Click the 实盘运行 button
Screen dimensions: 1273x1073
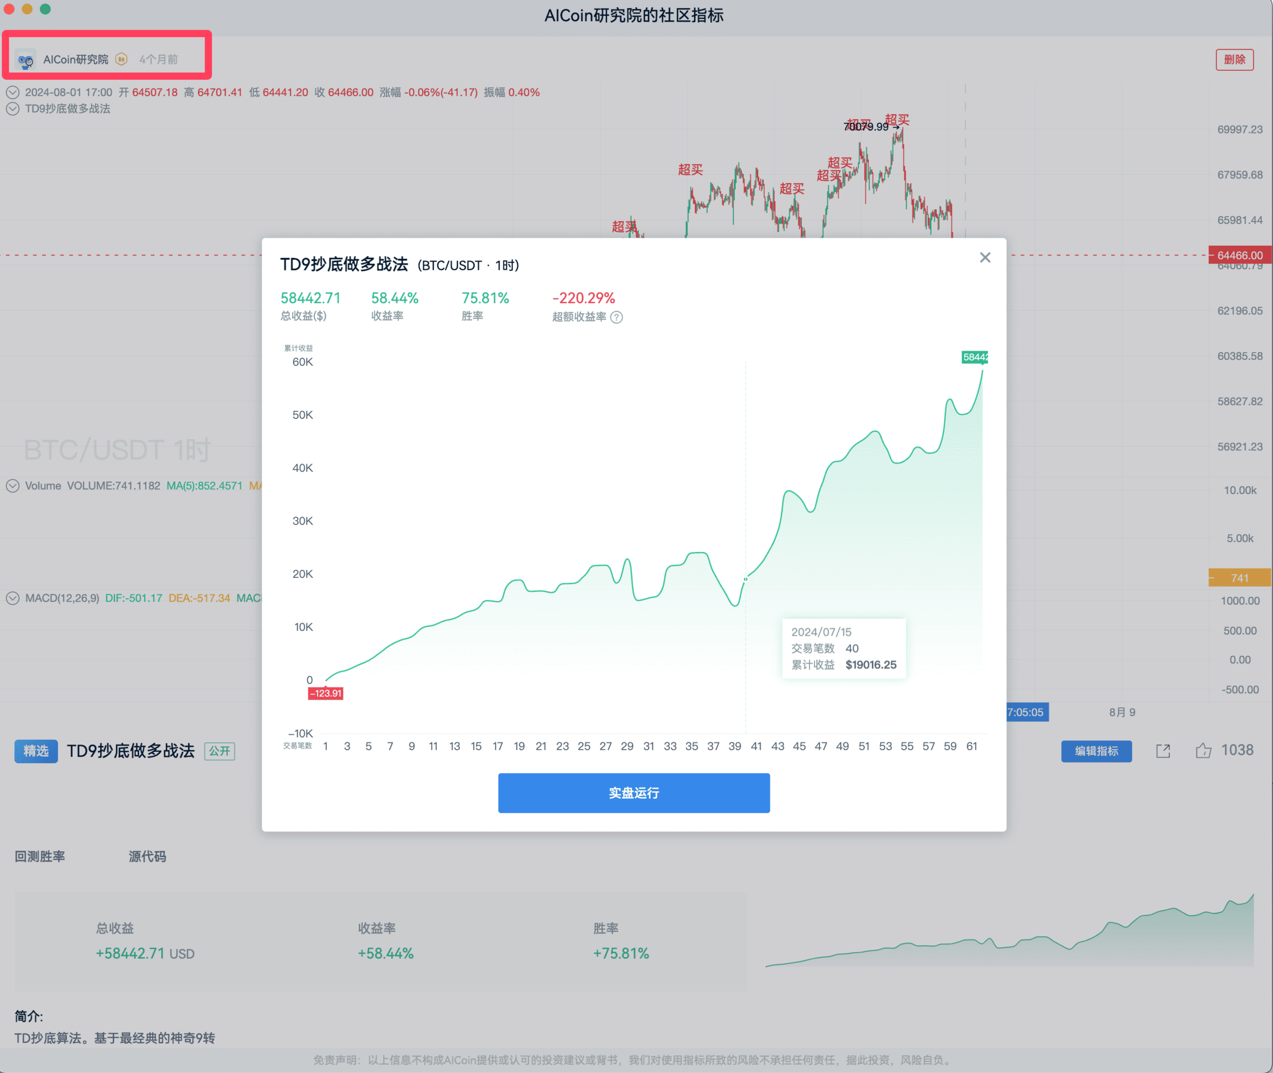tap(633, 793)
